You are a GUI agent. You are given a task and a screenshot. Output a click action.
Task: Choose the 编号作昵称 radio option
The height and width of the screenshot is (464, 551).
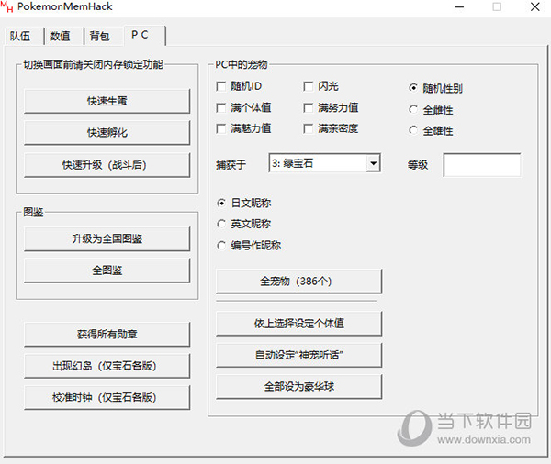click(x=221, y=246)
